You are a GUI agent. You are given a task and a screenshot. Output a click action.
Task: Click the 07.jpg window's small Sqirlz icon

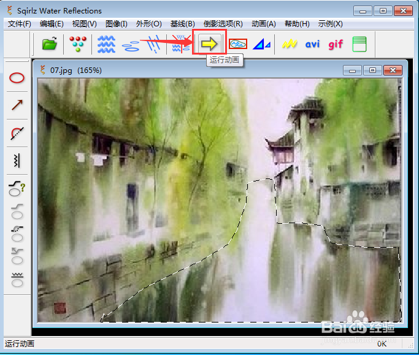[x=42, y=70]
